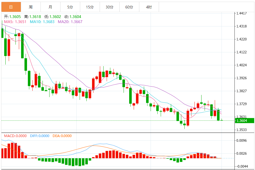Open the 4时 timeframe tab
255x170 pixels.
pos(149,7)
